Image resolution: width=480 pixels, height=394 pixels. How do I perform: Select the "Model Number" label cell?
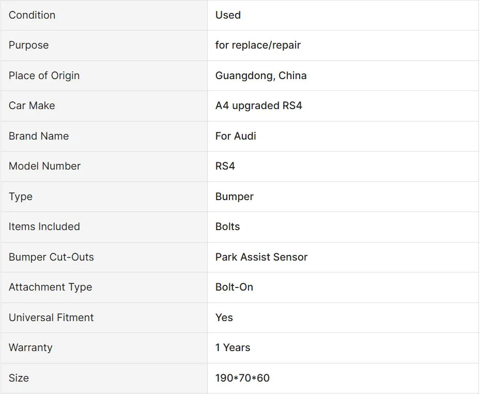pos(44,166)
